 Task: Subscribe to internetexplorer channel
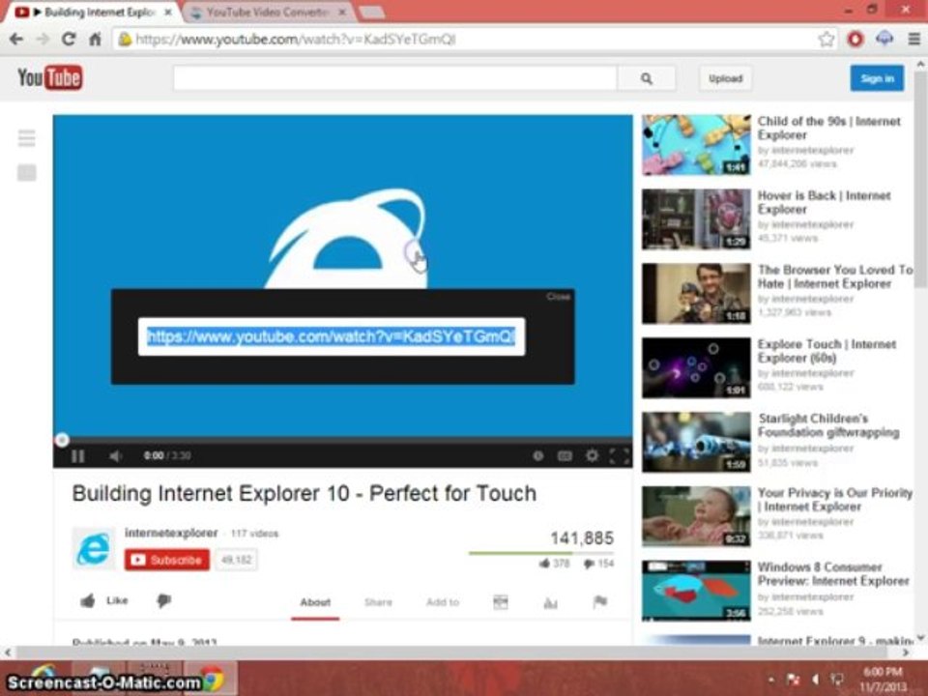(167, 560)
